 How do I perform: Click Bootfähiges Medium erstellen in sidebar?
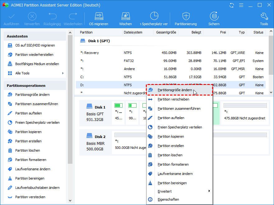coord(37,64)
